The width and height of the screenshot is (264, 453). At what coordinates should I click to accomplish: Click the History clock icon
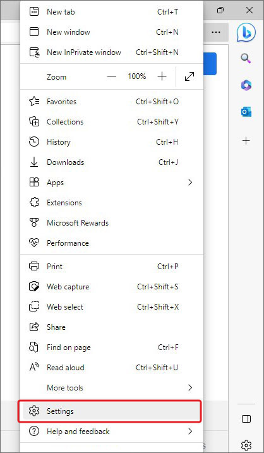tap(34, 142)
